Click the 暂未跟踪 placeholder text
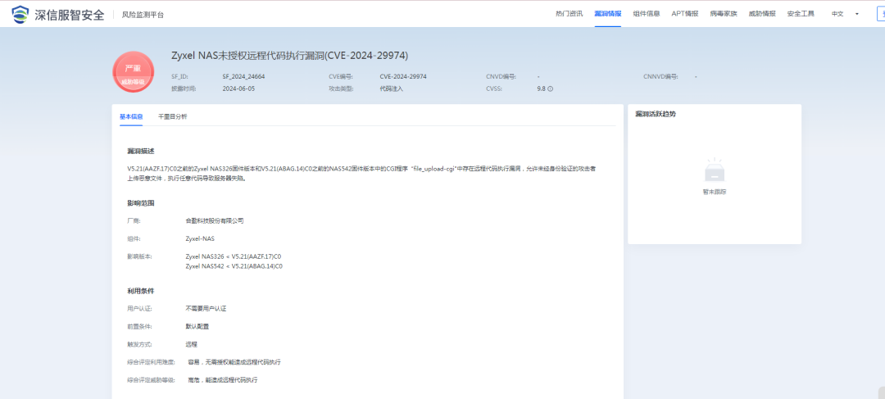 (715, 192)
